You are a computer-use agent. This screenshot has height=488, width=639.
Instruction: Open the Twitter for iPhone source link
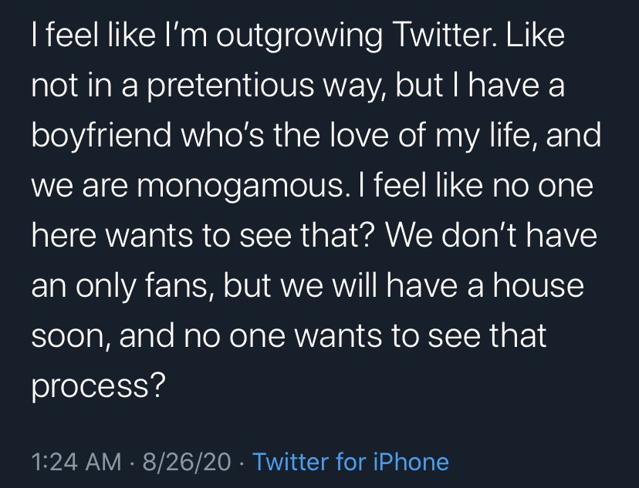350,462
